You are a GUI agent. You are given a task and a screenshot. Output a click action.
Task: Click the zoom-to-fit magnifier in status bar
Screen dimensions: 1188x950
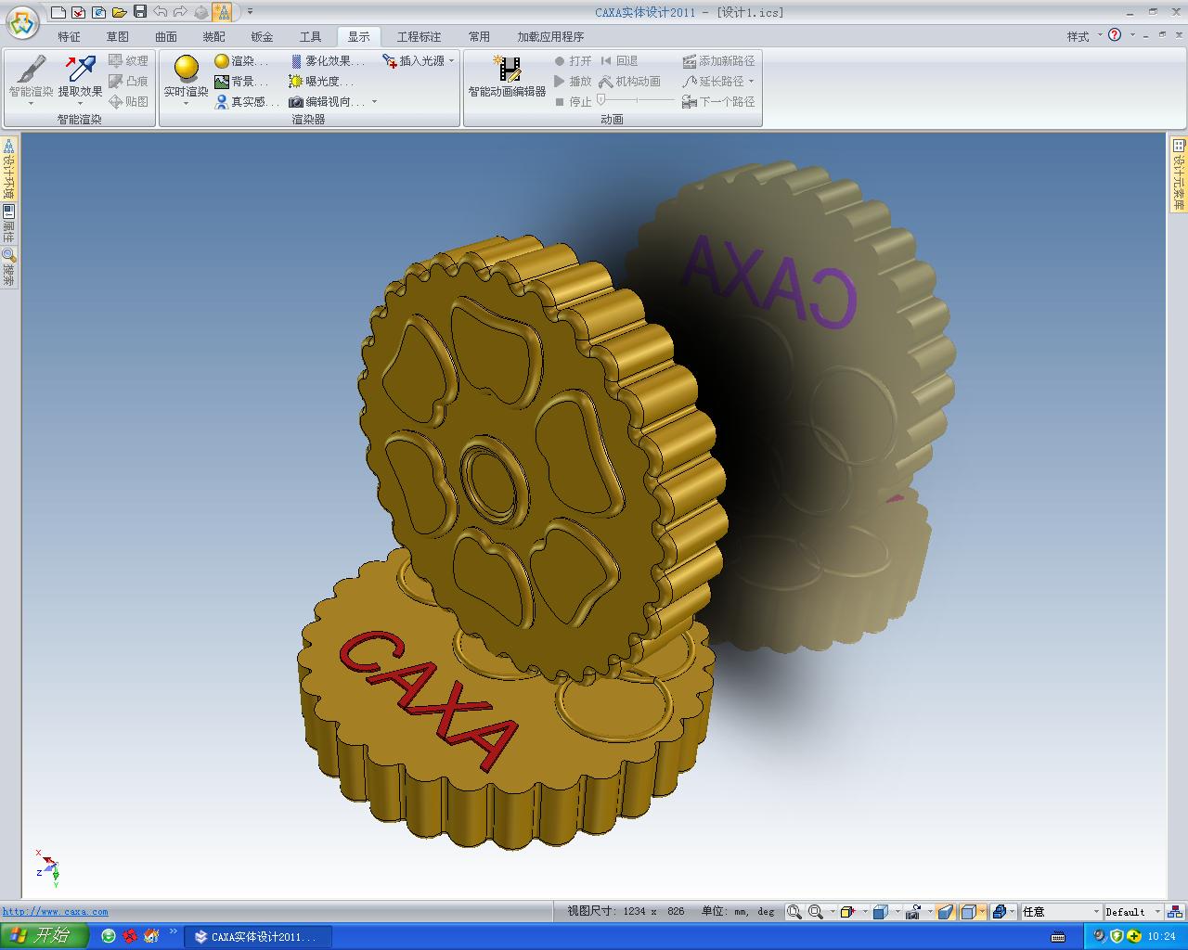tap(794, 912)
